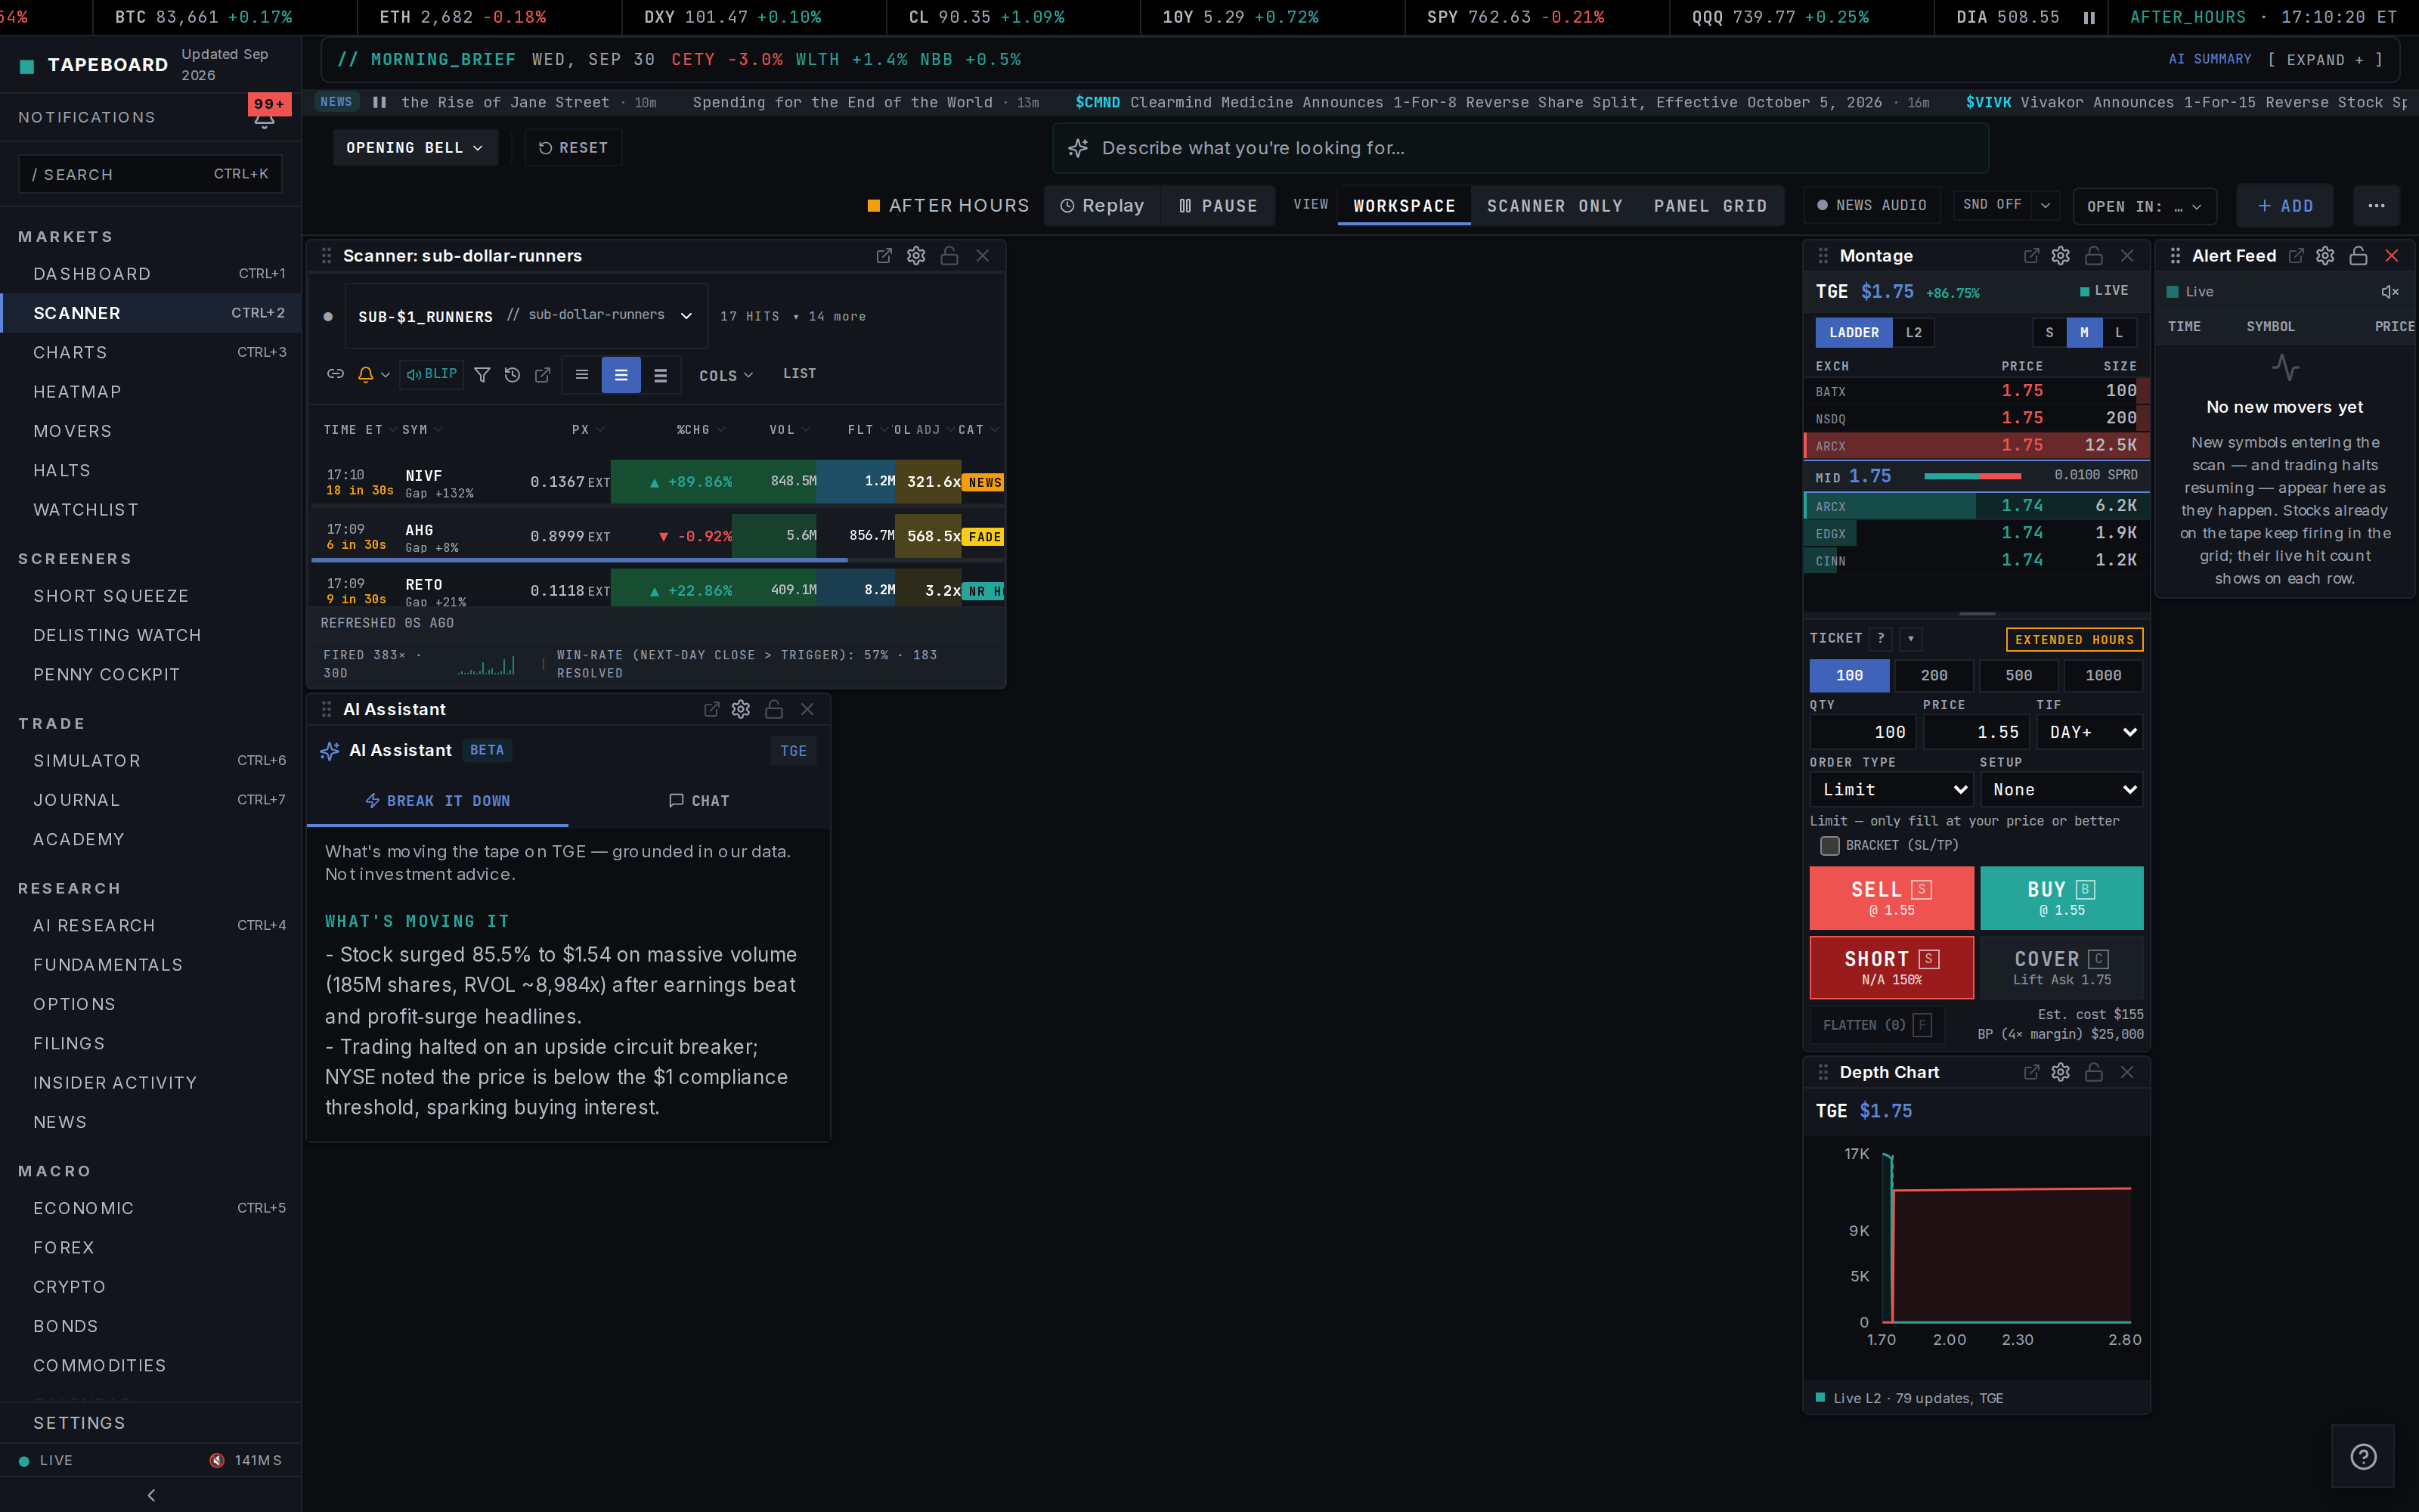Switch Montage to the L2 tab
The width and height of the screenshot is (2419, 1512).
[1913, 333]
